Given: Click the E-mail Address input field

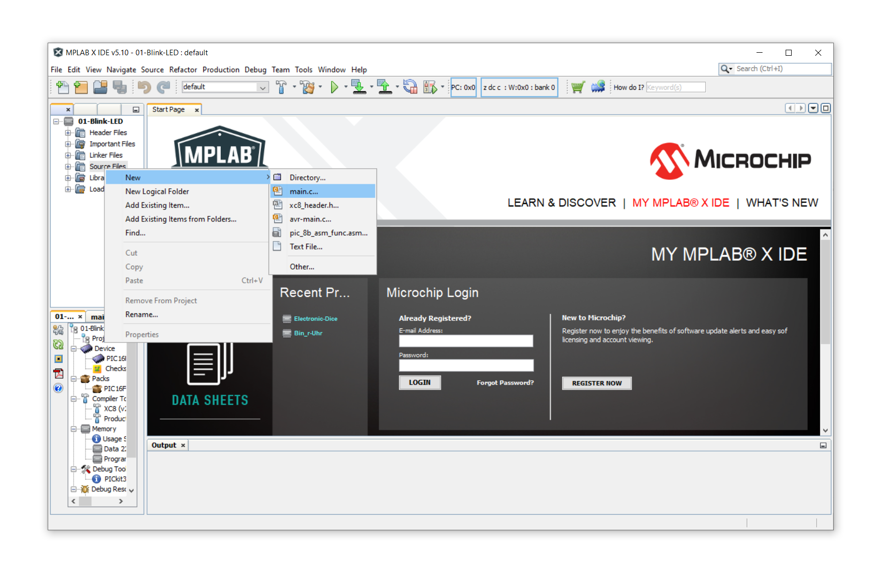Looking at the screenshot, I should point(465,341).
